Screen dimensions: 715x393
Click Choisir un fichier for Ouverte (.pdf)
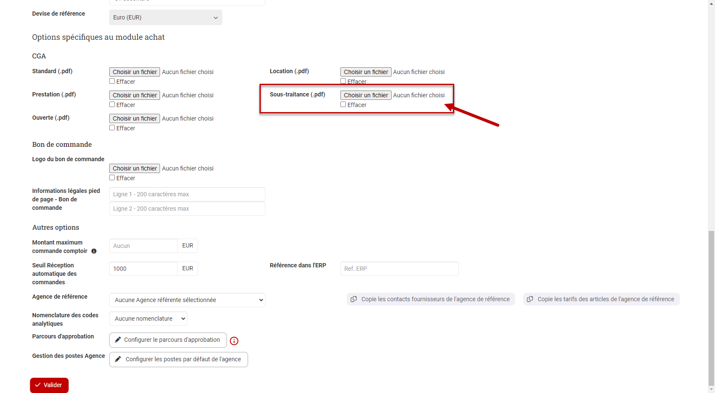tap(135, 118)
